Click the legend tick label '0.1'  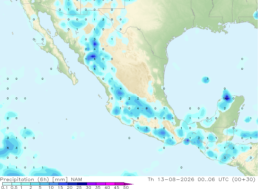point(4,187)
